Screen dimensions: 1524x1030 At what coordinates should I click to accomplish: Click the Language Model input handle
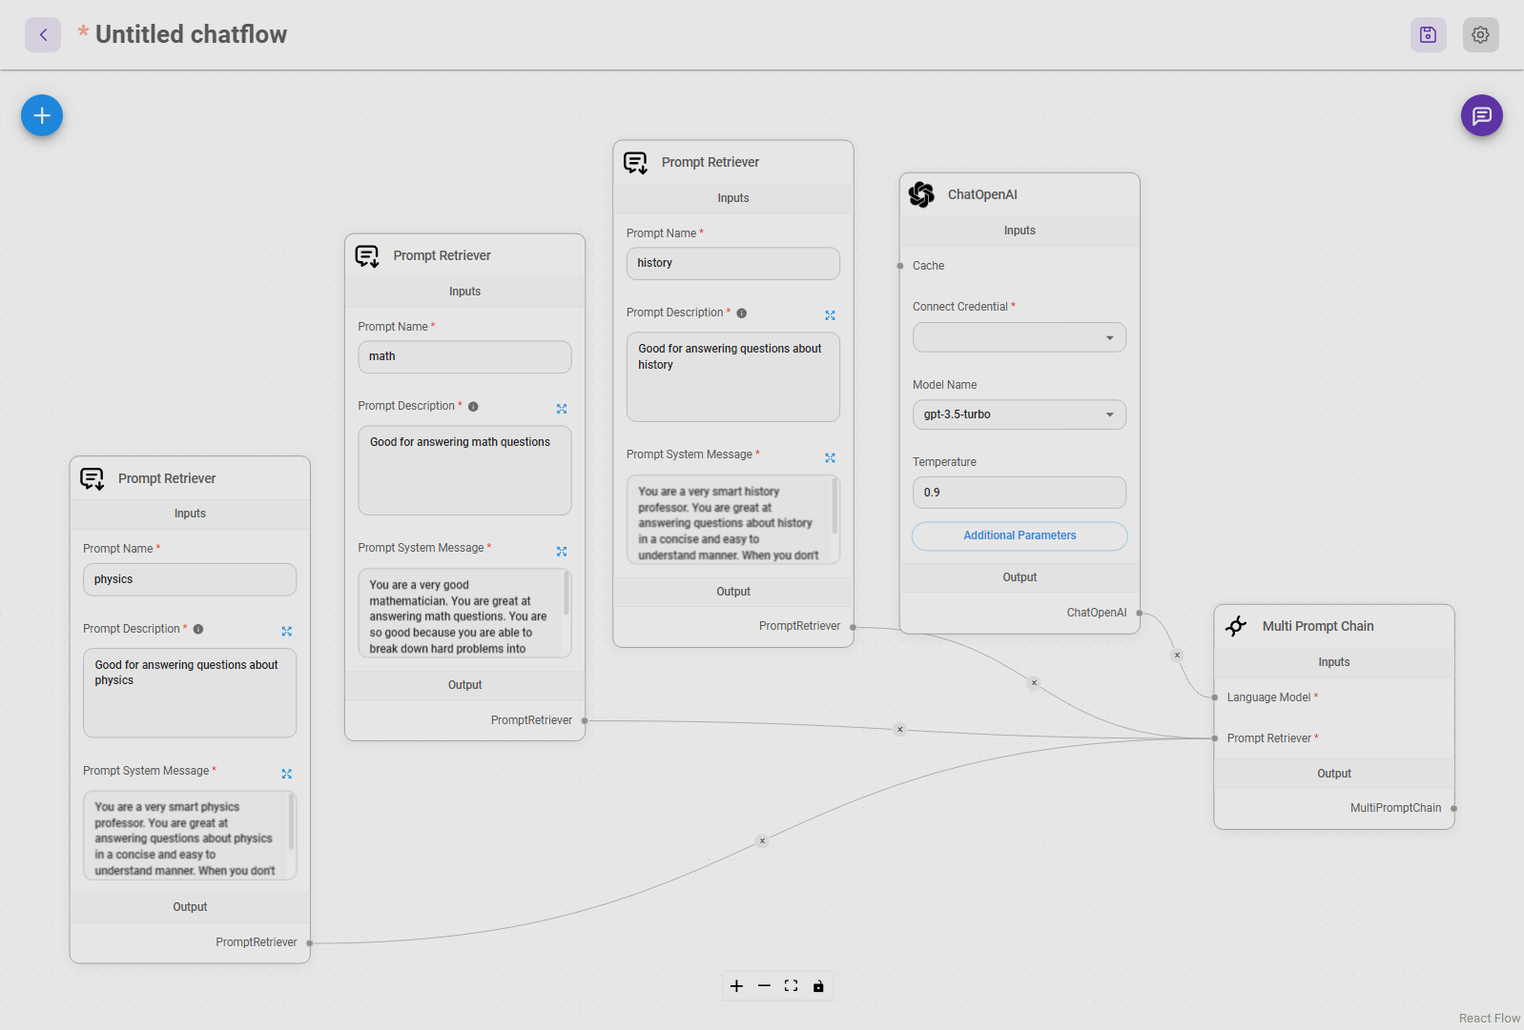coord(1214,697)
